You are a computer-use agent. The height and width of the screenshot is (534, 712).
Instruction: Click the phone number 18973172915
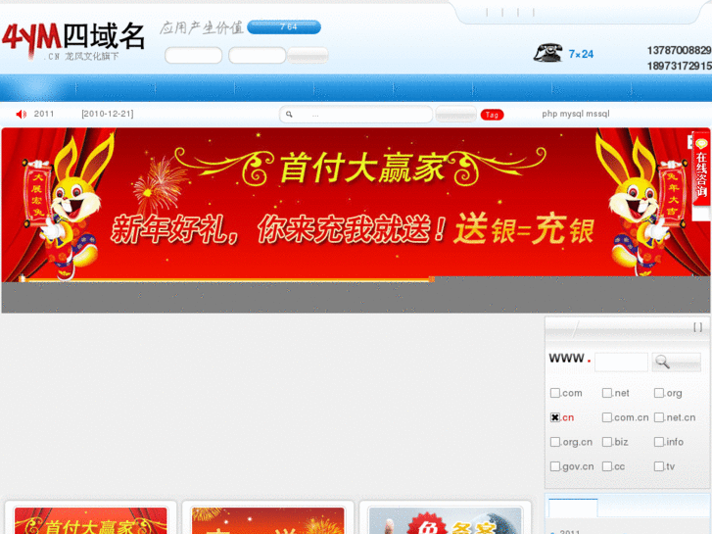coord(679,66)
